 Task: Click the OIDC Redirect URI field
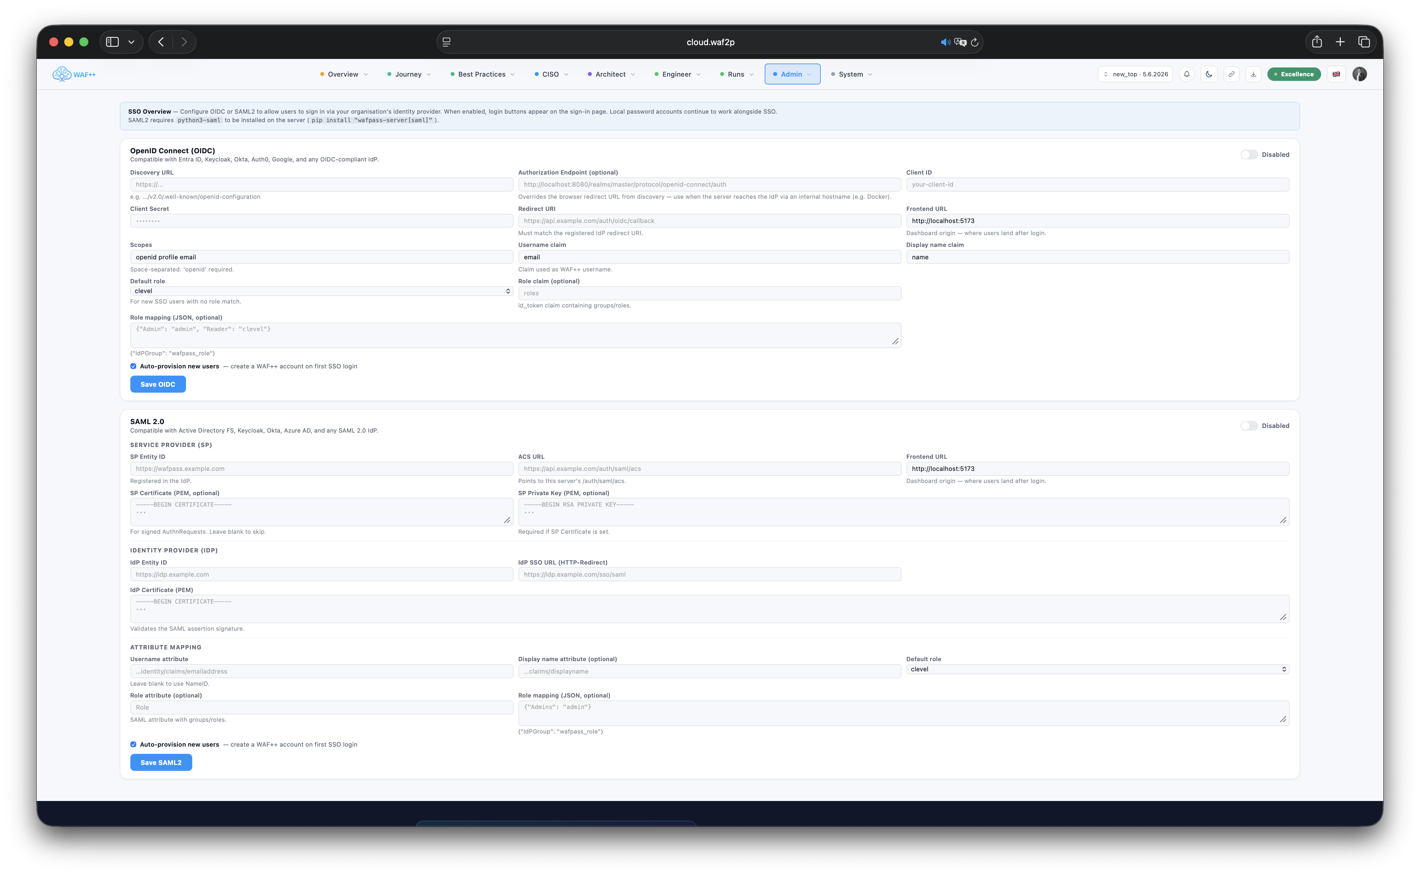pos(709,221)
